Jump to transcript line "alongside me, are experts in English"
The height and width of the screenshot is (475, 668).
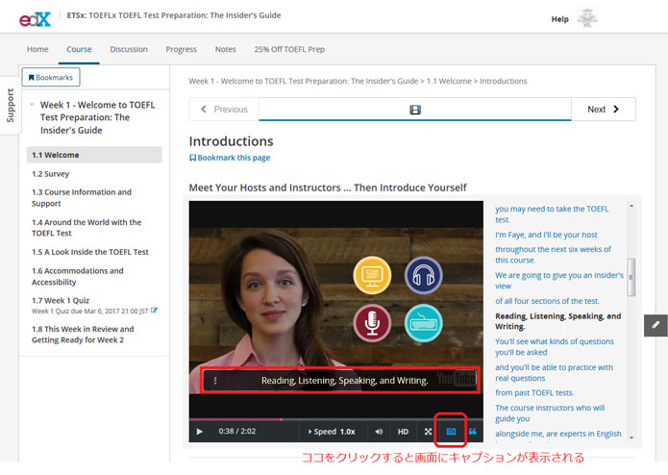[x=558, y=434]
